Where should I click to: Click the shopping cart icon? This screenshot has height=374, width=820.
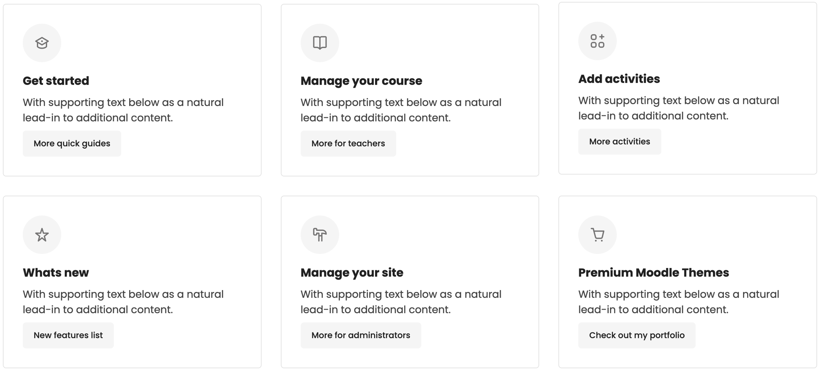(x=597, y=235)
